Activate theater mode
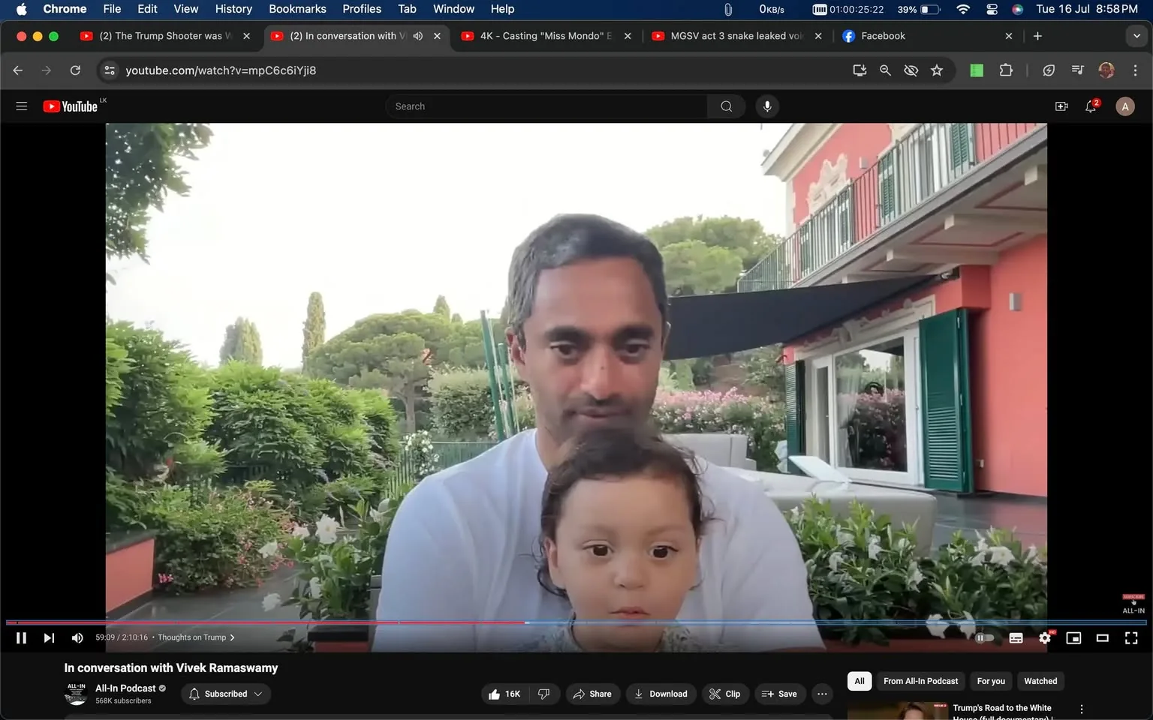 1102,637
